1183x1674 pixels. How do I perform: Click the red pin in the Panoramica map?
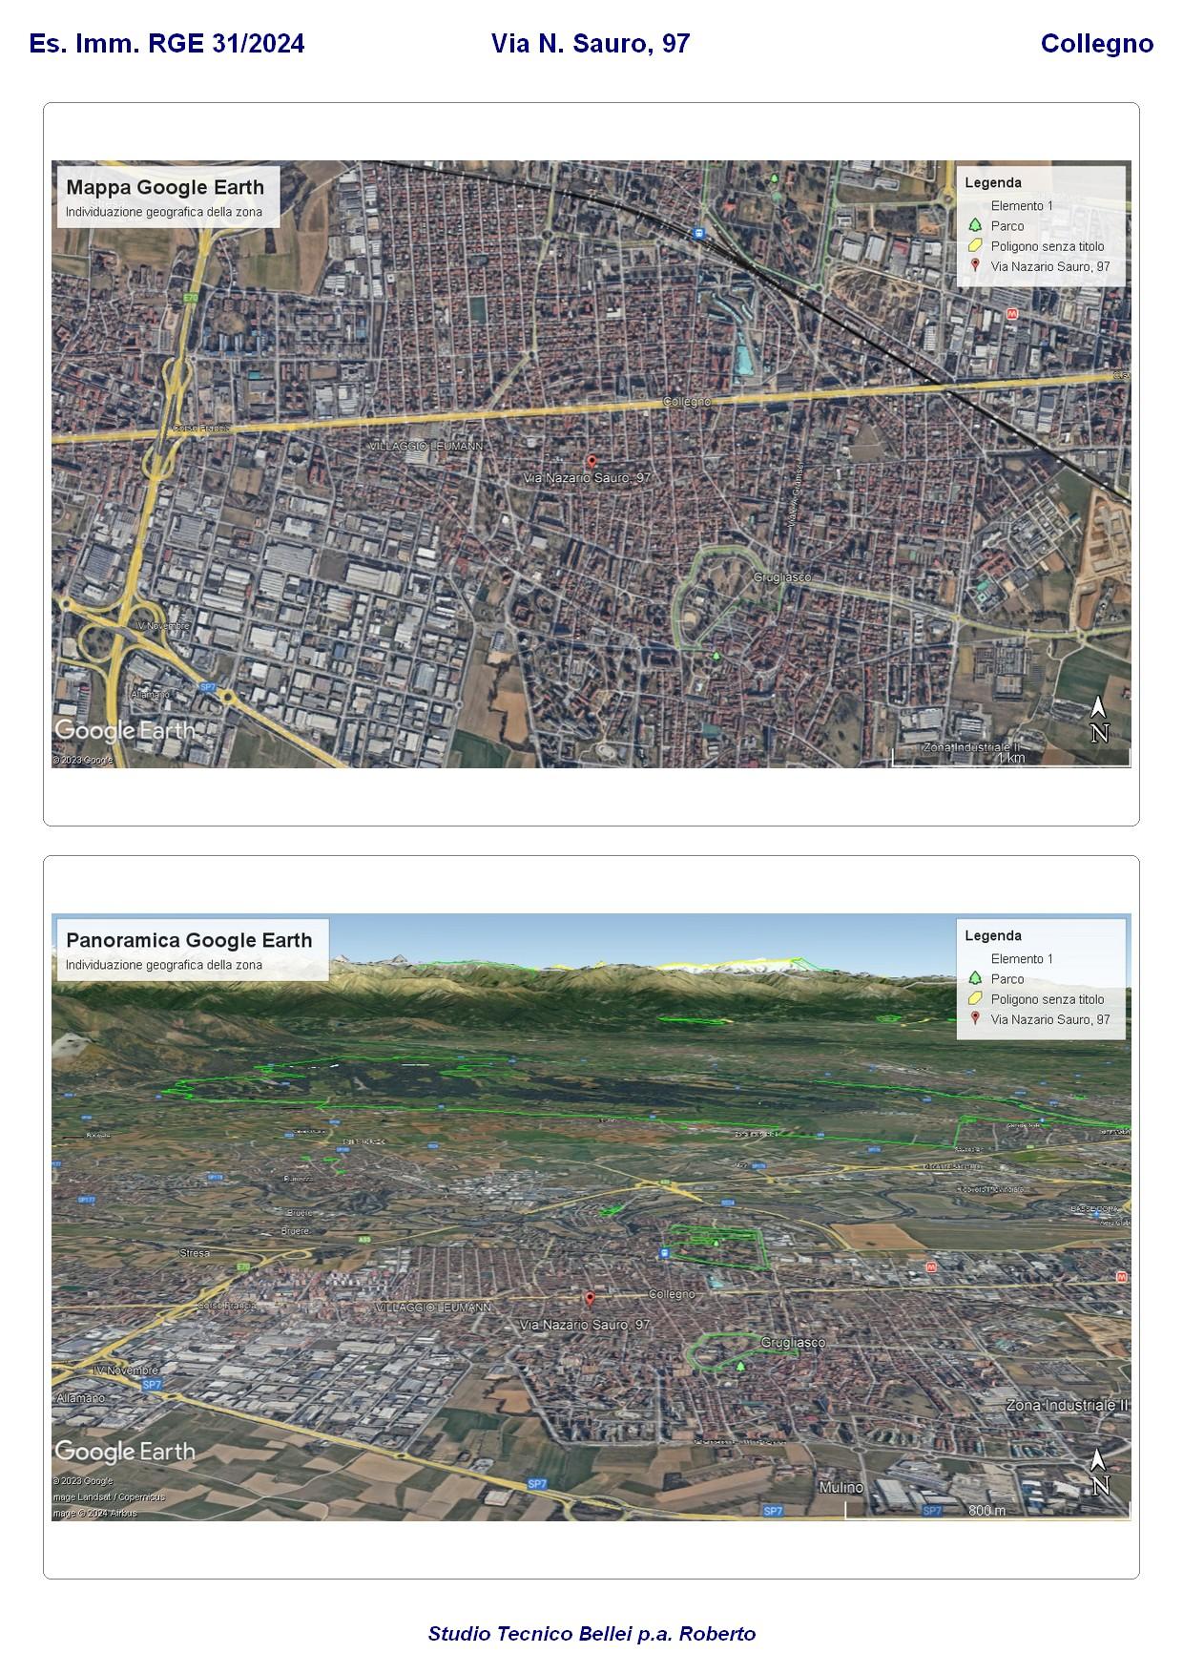pyautogui.click(x=590, y=1299)
